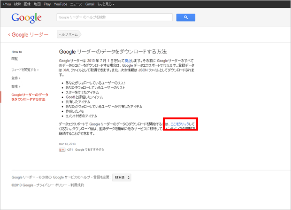Click bullet 作成したメモ

tap(75, 111)
